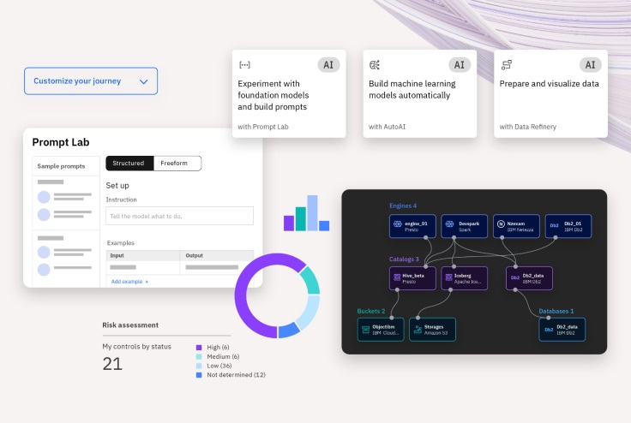The image size is (631, 423).
Task: Open the Build machine learning models card
Action: [x=420, y=93]
